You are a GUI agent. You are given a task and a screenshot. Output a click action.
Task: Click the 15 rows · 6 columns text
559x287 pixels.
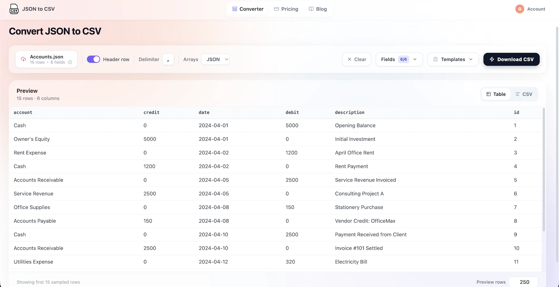tap(38, 99)
